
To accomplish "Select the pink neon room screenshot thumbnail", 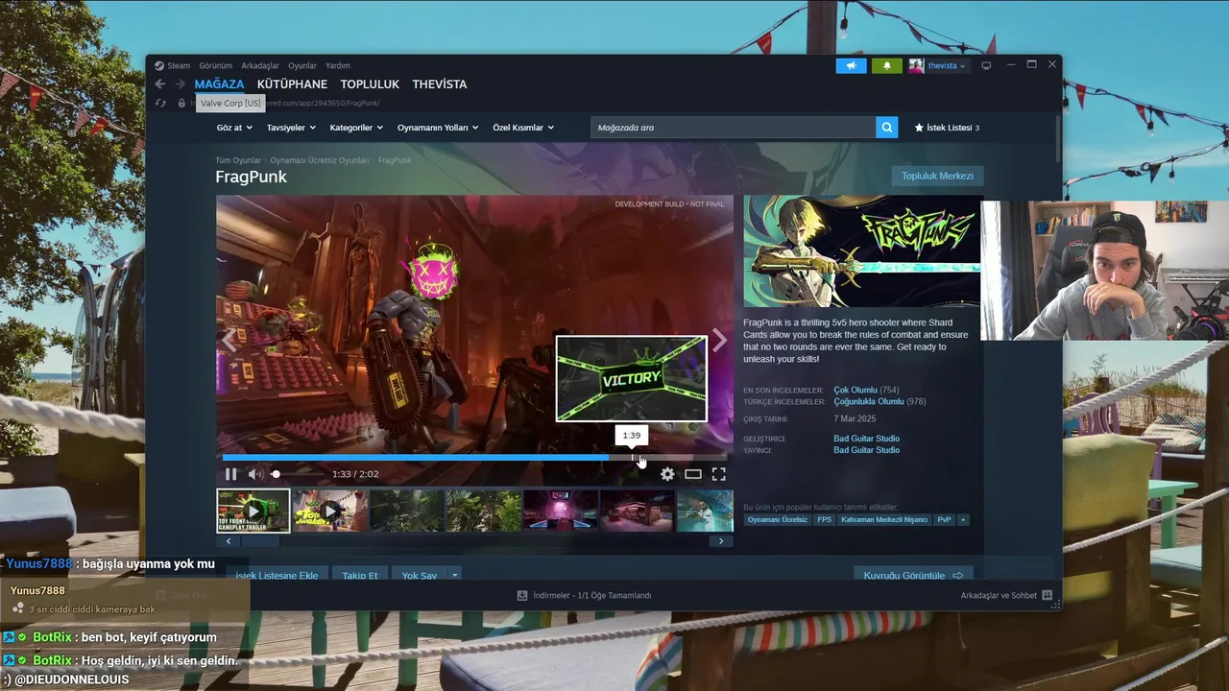I will pyautogui.click(x=560, y=511).
